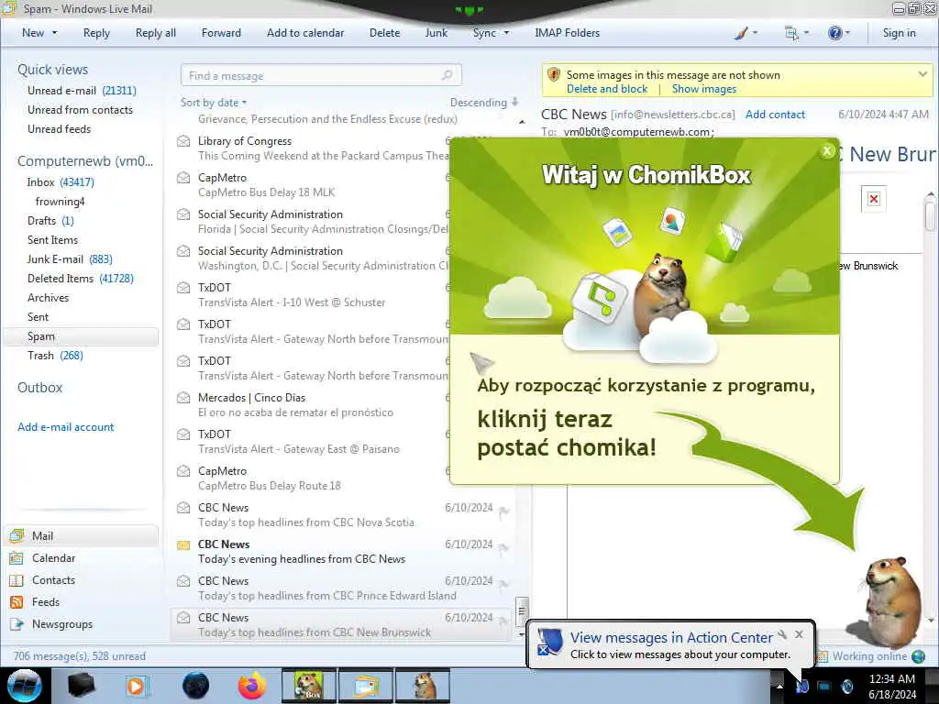Switch to Feeds view
The height and width of the screenshot is (704, 939).
(35, 601)
